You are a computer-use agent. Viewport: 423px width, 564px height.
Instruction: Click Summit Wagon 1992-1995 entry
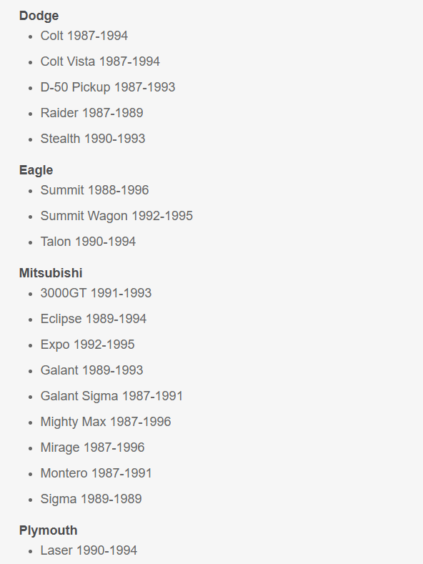tap(116, 216)
